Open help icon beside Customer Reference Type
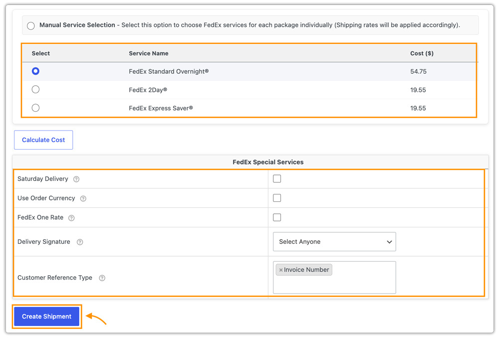 tap(102, 278)
